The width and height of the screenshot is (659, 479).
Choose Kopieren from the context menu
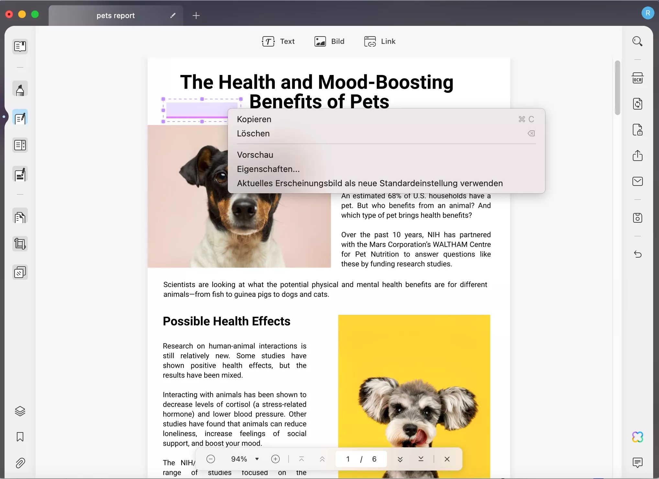(386, 119)
